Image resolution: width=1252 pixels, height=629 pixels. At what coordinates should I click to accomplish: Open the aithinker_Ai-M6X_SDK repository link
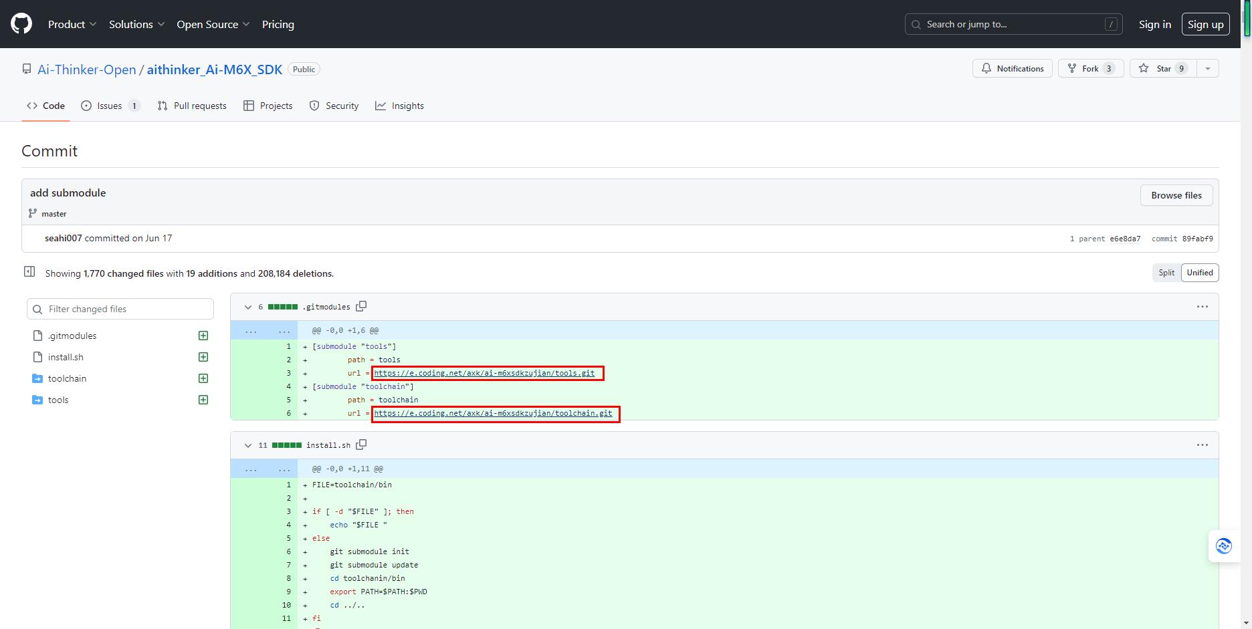[215, 70]
